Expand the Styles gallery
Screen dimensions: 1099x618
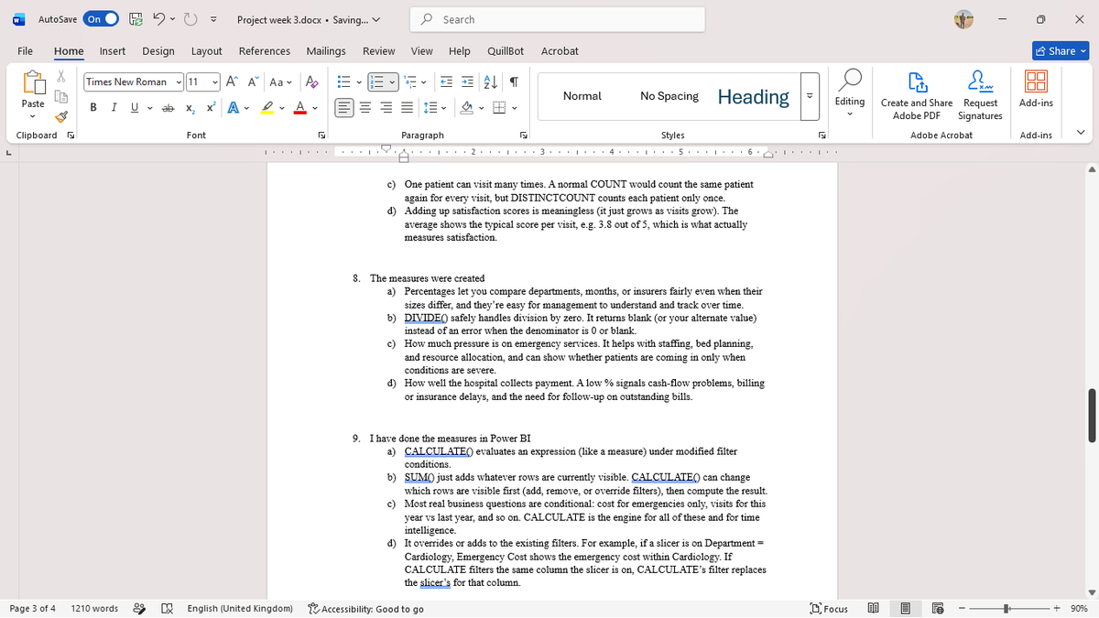(809, 97)
